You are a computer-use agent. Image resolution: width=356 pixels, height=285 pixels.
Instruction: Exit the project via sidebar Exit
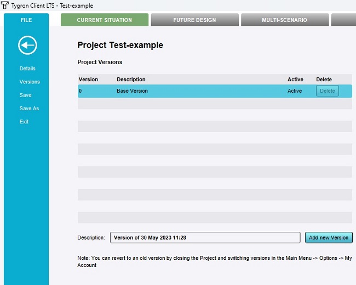24,122
